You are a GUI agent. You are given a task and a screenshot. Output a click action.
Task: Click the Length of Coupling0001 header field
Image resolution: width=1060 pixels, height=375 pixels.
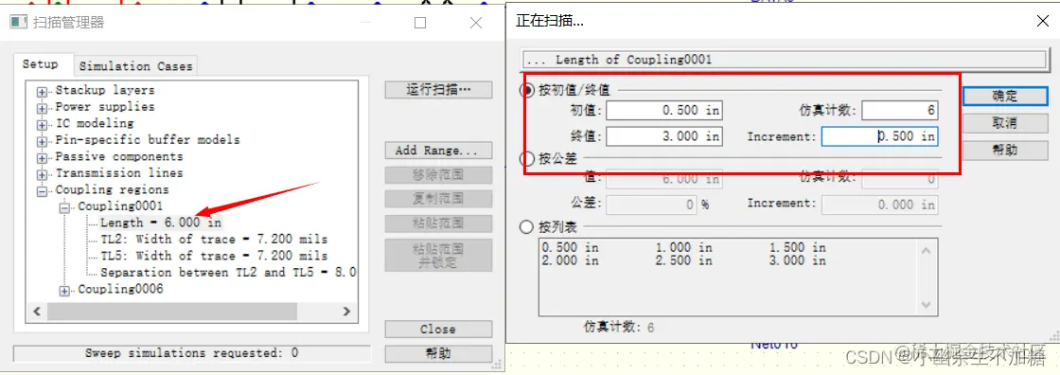[x=785, y=60]
